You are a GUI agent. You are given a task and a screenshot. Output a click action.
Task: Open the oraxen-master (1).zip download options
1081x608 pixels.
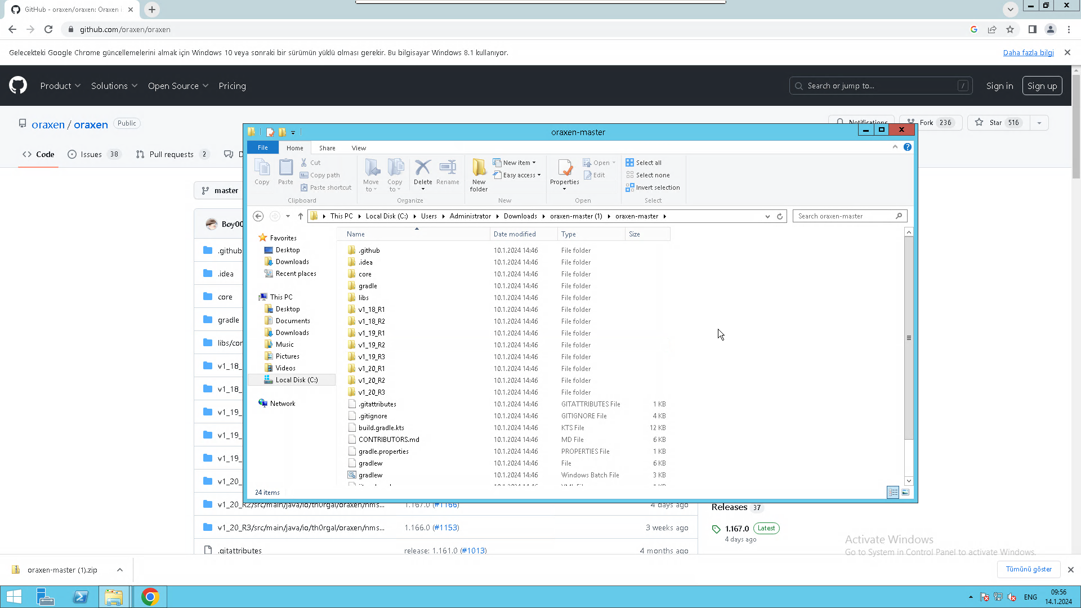click(x=120, y=570)
